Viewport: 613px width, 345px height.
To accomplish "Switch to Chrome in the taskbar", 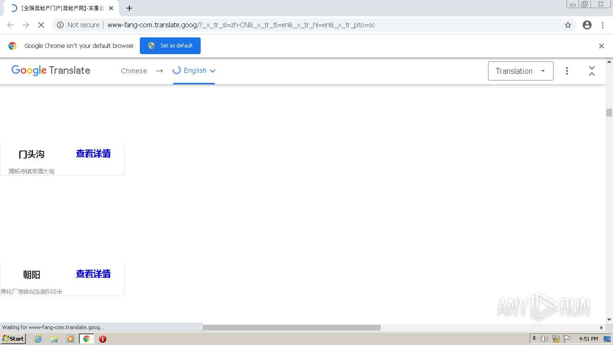I will click(86, 339).
